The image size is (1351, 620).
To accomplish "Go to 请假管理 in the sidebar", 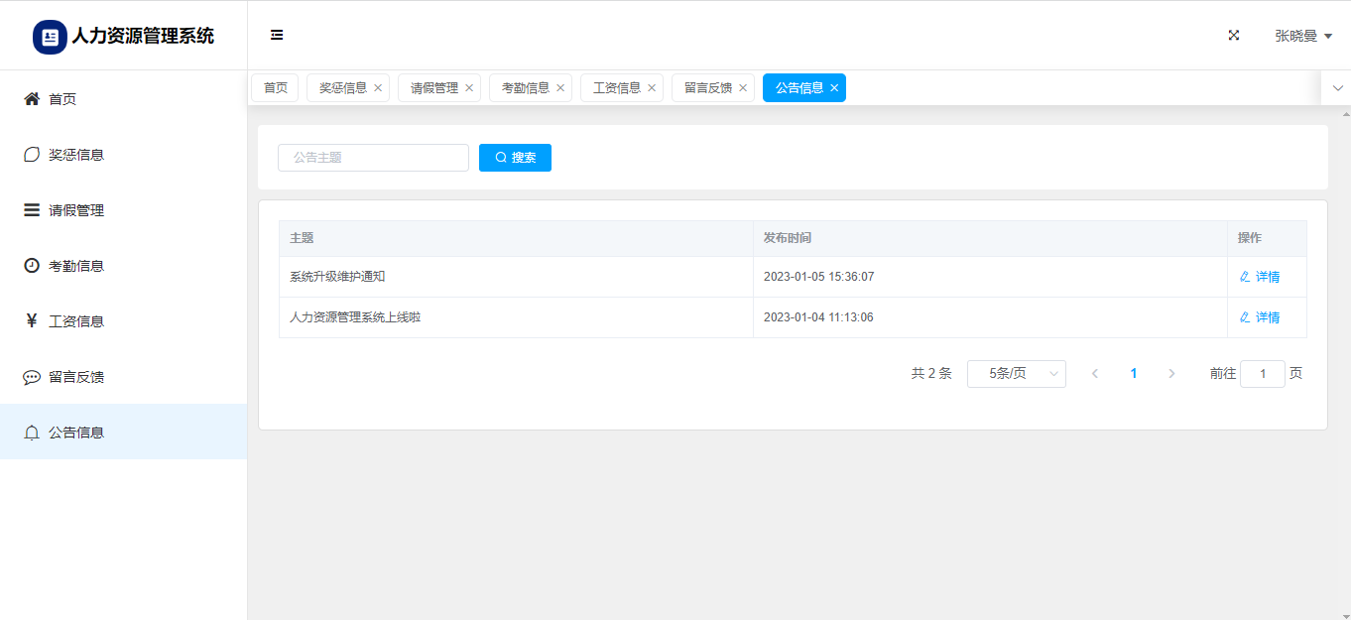I will [76, 210].
